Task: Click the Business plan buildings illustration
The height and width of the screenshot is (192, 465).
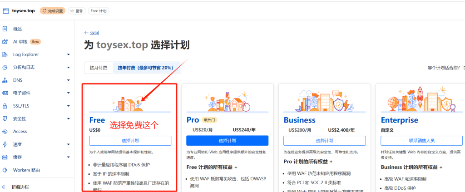Action: point(324,101)
